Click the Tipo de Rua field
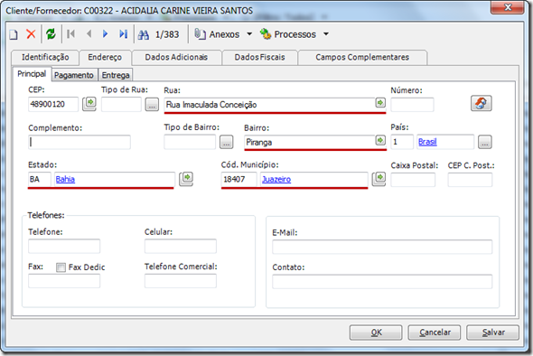 (121, 104)
